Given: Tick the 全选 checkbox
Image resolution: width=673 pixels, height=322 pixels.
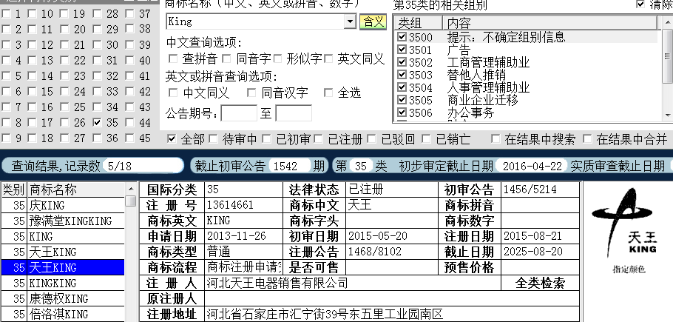Looking at the screenshot, I should pos(328,93).
